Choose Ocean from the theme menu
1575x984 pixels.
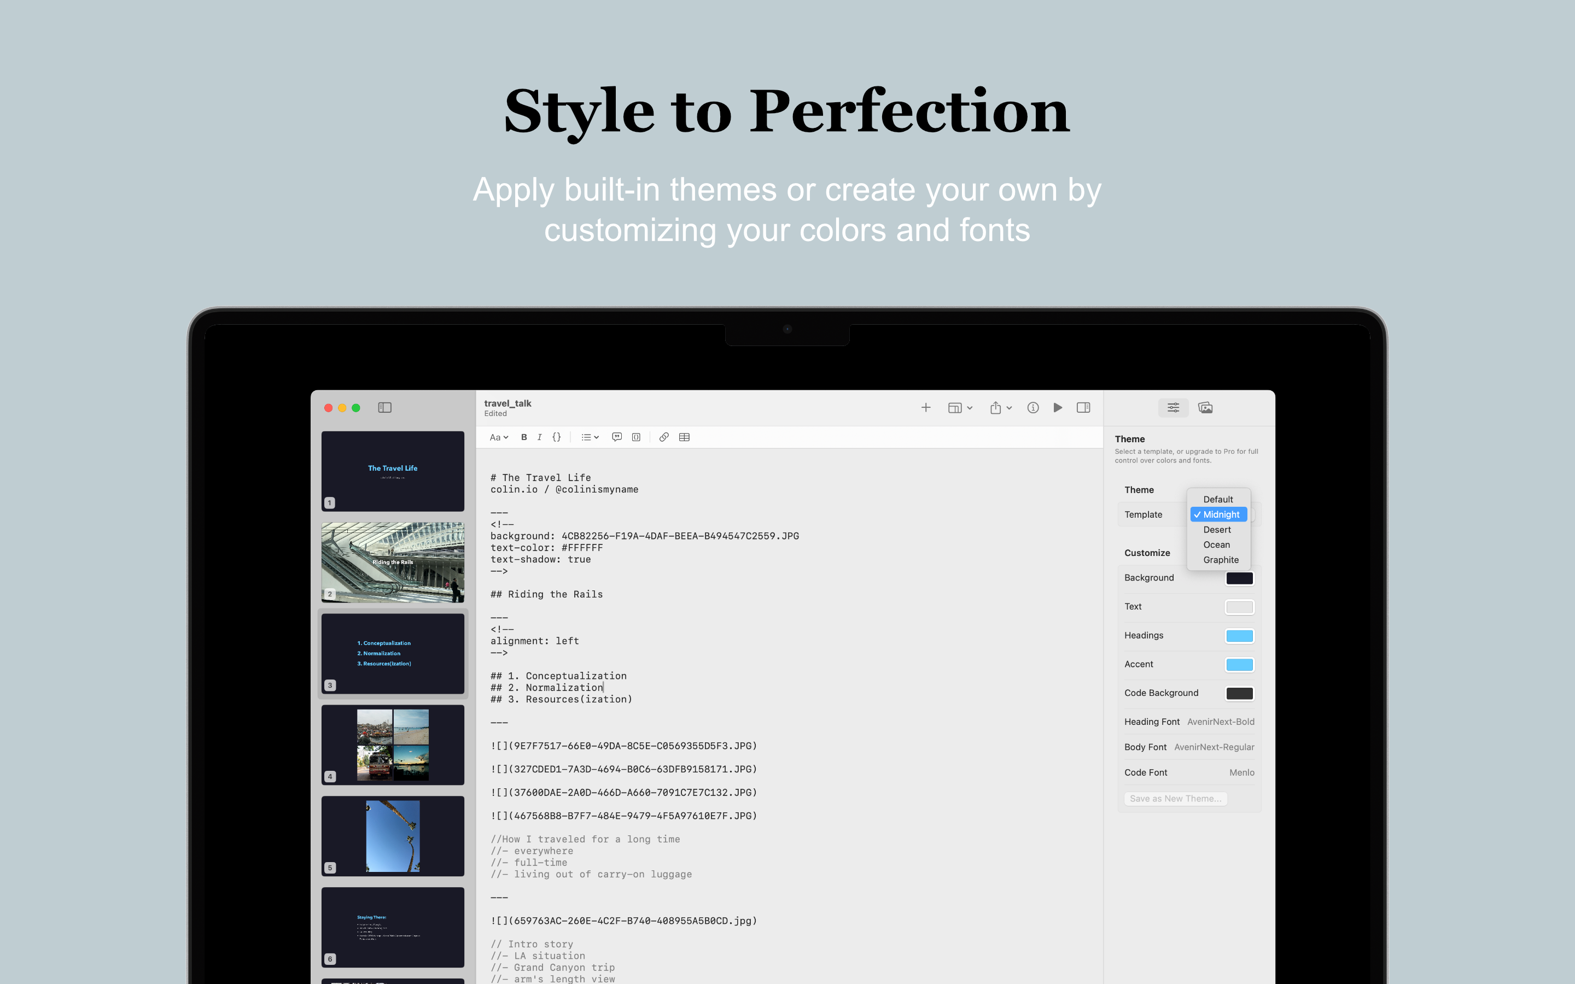tap(1216, 544)
